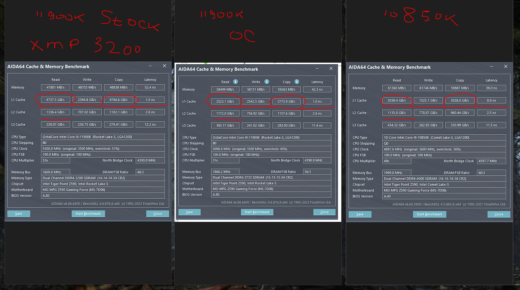Click the memory latency value "52.4 ns"
Viewport: 520px width, 290px height.
coord(150,88)
